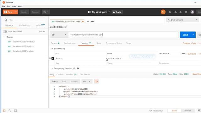Open the satellite capture requests icon
This screenshot has height=113, width=201.
point(170,12)
